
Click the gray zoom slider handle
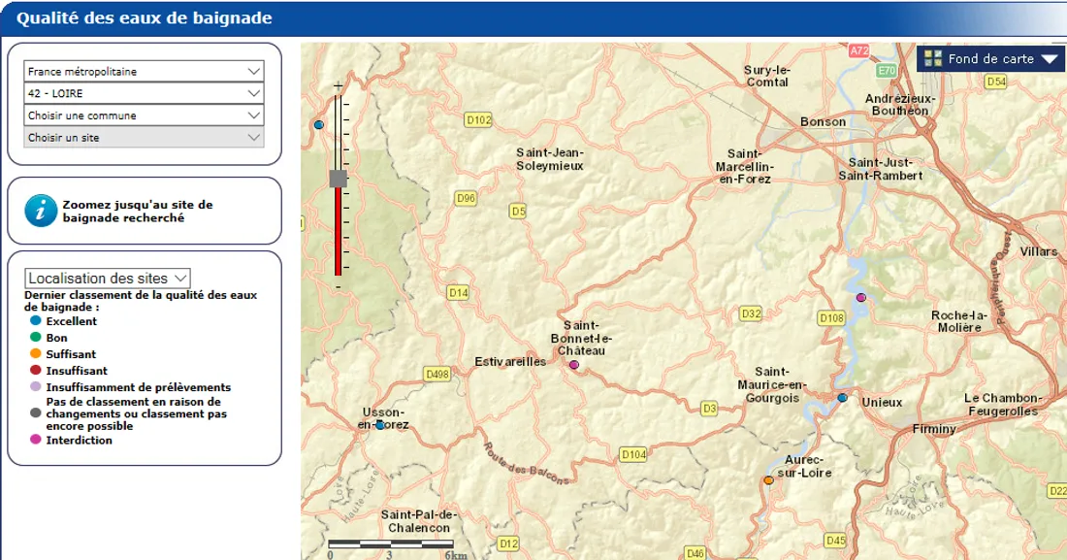tap(339, 179)
